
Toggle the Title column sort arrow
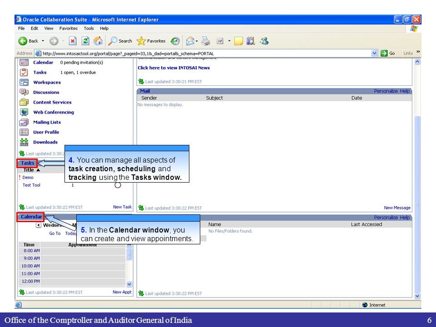[38, 170]
